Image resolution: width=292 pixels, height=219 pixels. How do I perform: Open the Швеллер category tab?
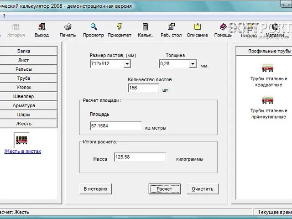pyautogui.click(x=24, y=96)
